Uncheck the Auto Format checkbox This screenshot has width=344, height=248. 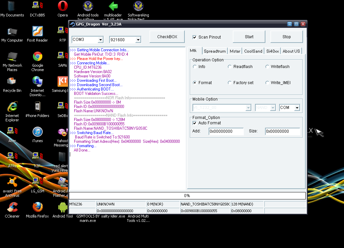(x=195, y=123)
